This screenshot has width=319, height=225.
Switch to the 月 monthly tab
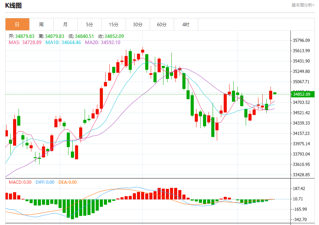65,24
